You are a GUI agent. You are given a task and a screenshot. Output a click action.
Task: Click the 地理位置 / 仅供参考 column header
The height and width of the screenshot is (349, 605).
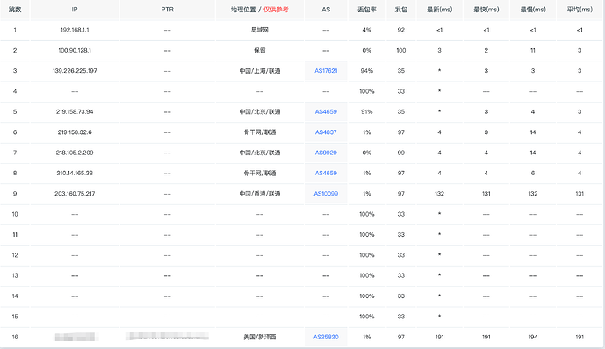(260, 10)
